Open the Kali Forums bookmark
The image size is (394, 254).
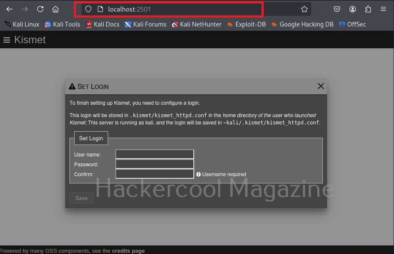click(x=145, y=24)
